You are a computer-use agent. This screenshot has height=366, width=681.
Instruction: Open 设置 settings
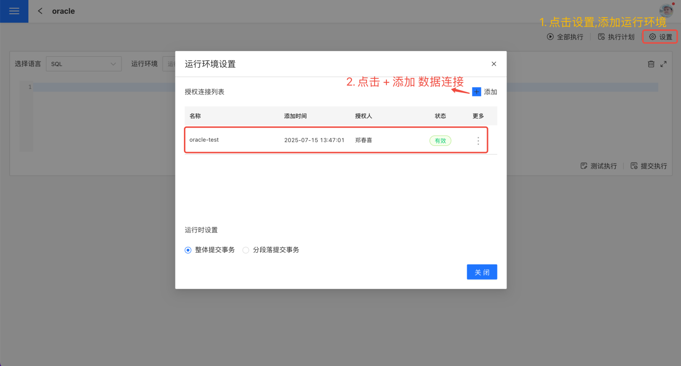[660, 37]
